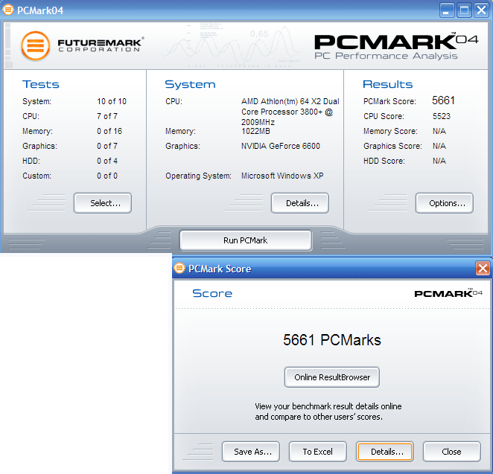Click the 'NVIDIA GeForce 6600' graphics value
This screenshot has height=474, width=493.
[x=281, y=146]
